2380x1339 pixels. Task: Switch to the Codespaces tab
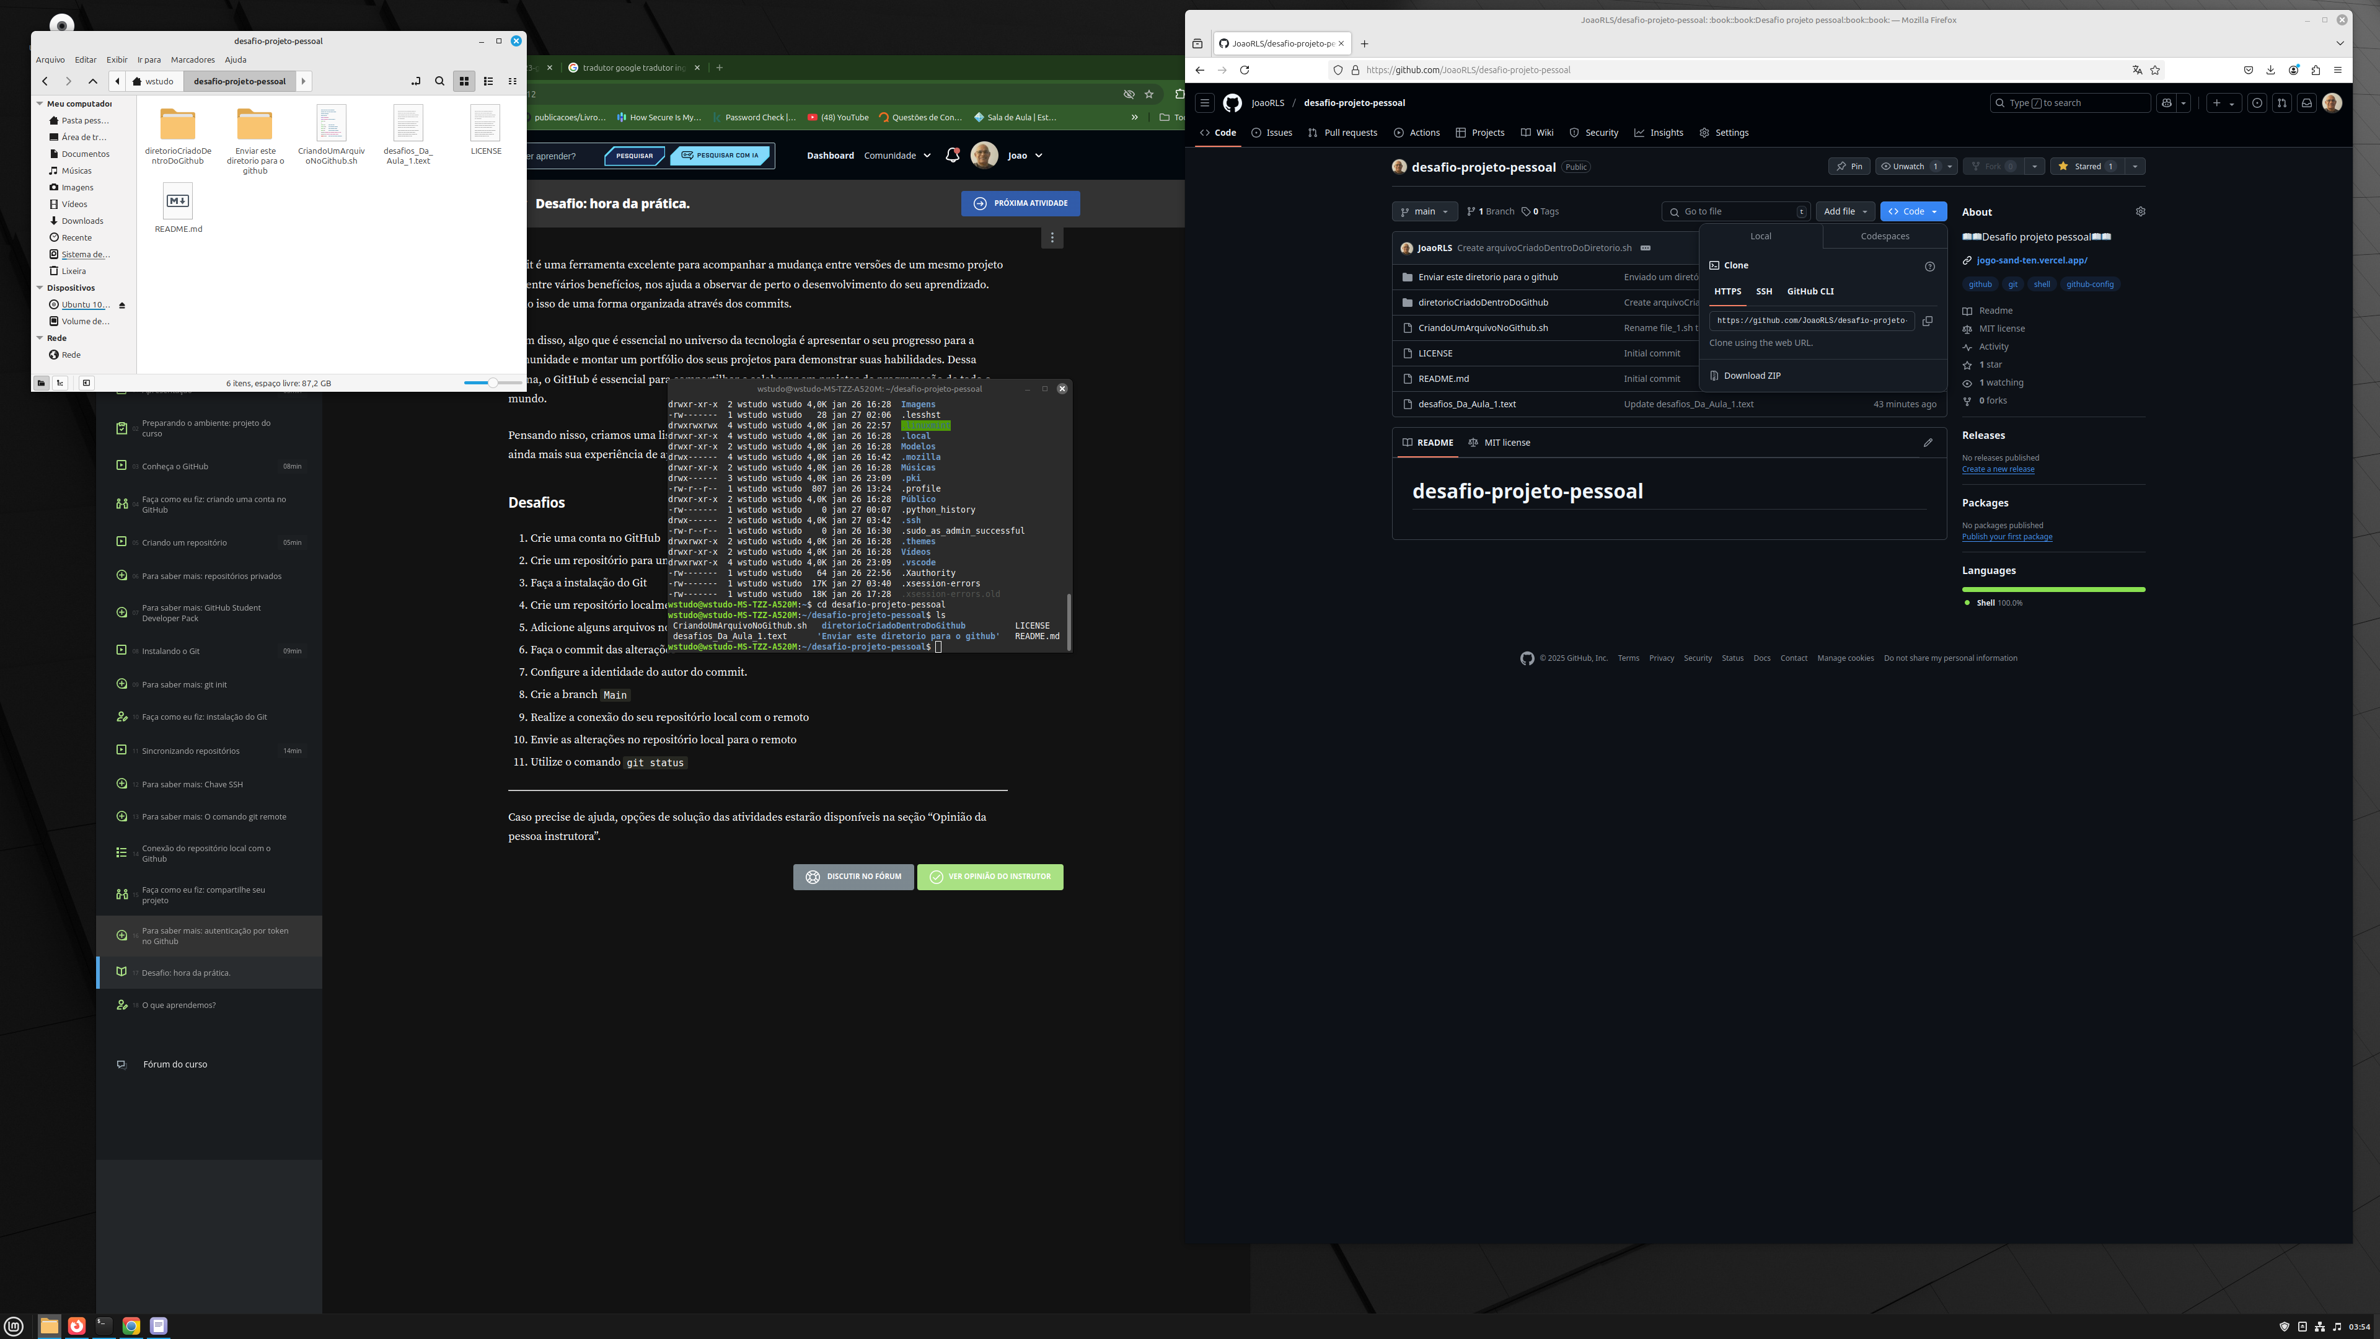coord(1885,237)
